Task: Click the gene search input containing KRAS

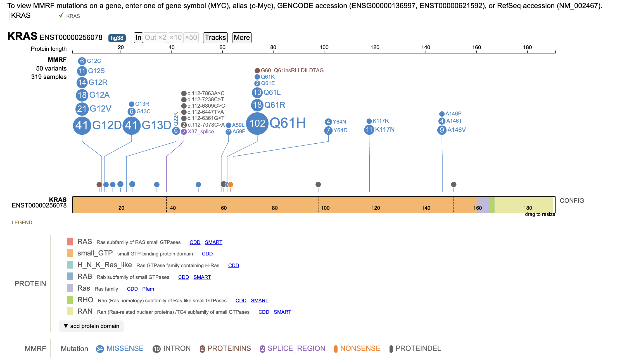Action: (32, 16)
